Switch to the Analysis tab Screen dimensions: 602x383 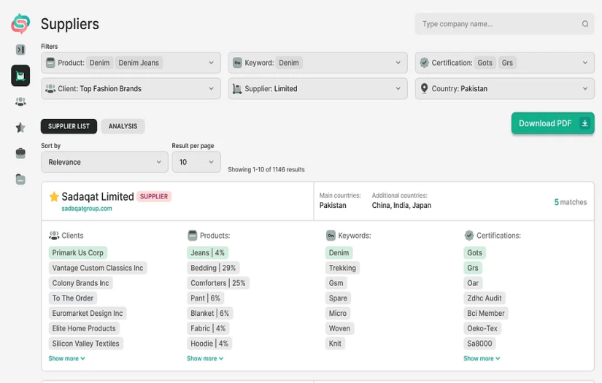tap(123, 126)
